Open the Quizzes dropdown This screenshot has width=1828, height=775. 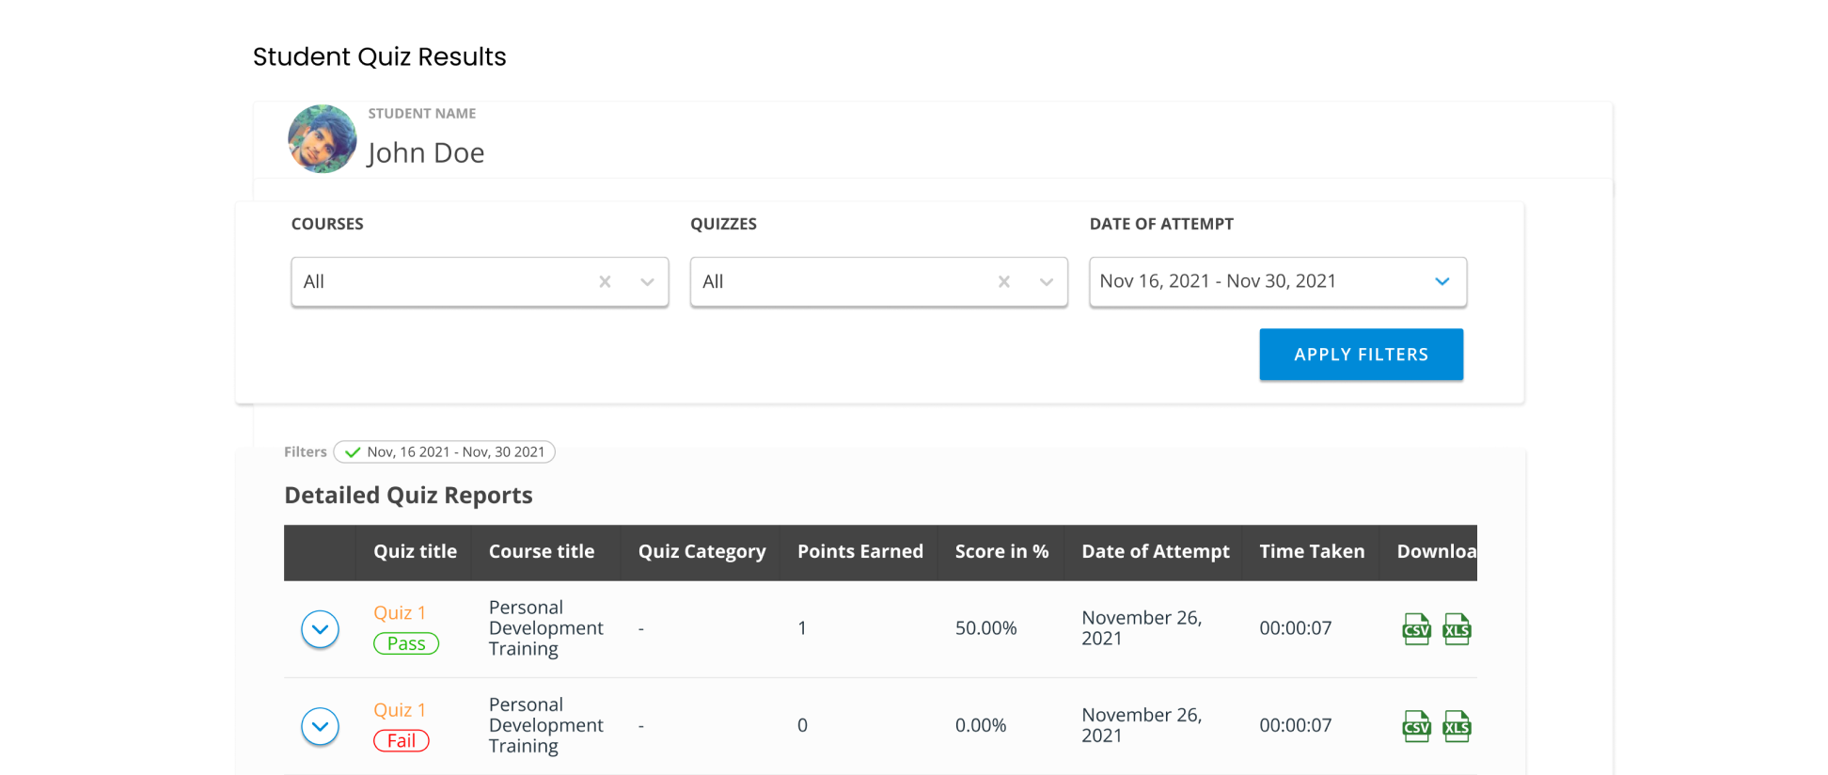point(1046,282)
